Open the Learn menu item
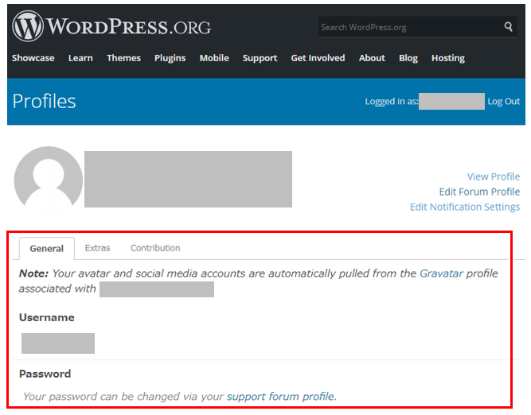Image resolution: width=531 pixels, height=415 pixels. coord(80,58)
